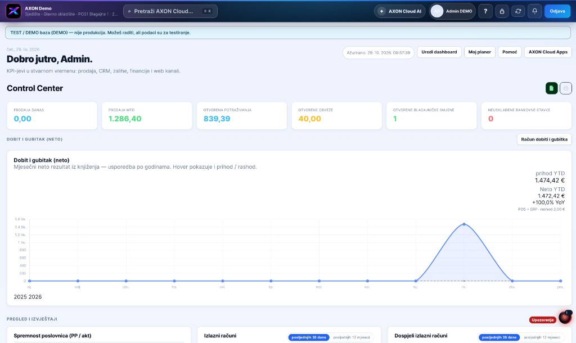The width and height of the screenshot is (576, 343).
Task: Open the help question mark icon
Action: [x=485, y=11]
